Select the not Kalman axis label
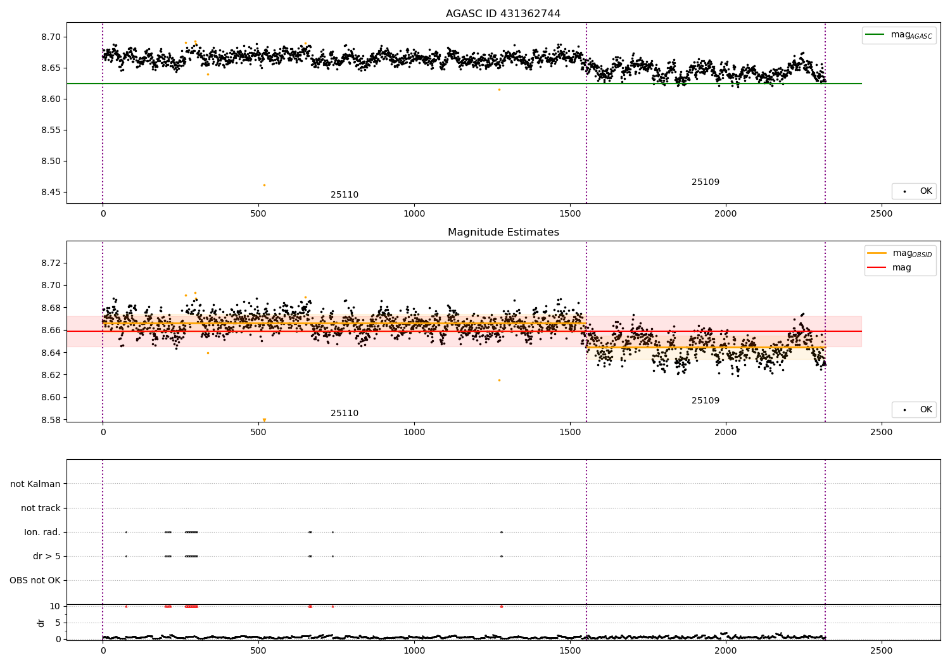The width and height of the screenshot is (950, 665). click(x=35, y=484)
